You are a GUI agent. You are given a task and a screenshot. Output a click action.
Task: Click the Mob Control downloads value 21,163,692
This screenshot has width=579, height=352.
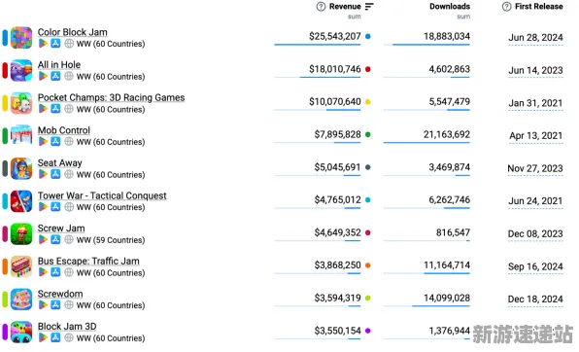(447, 134)
